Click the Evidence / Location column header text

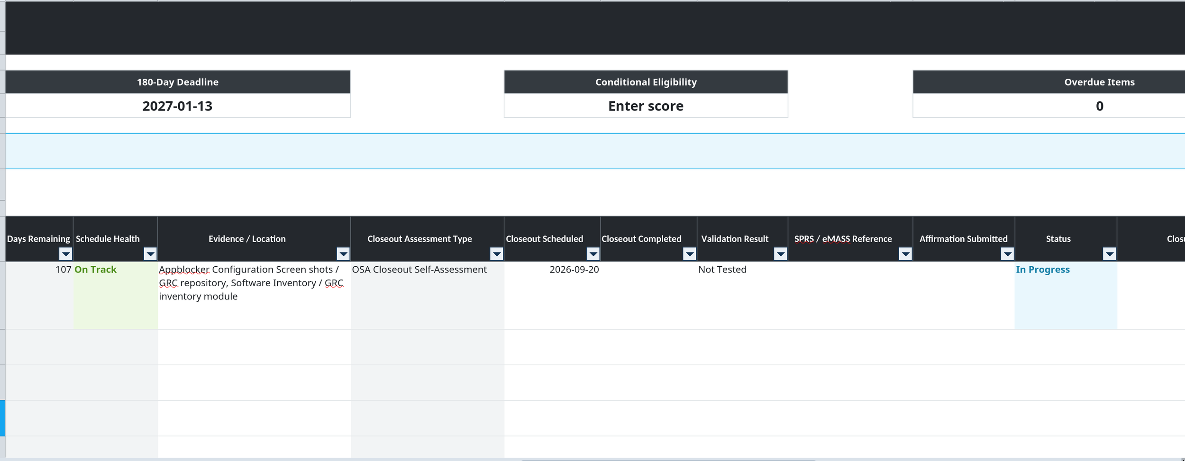click(x=247, y=239)
